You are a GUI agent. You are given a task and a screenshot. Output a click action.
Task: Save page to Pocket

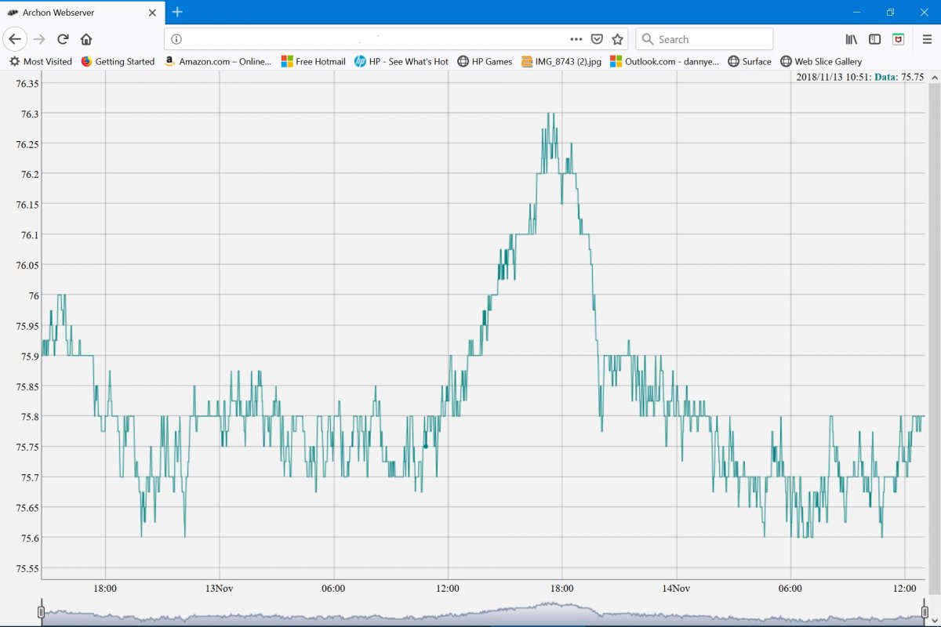coord(597,39)
